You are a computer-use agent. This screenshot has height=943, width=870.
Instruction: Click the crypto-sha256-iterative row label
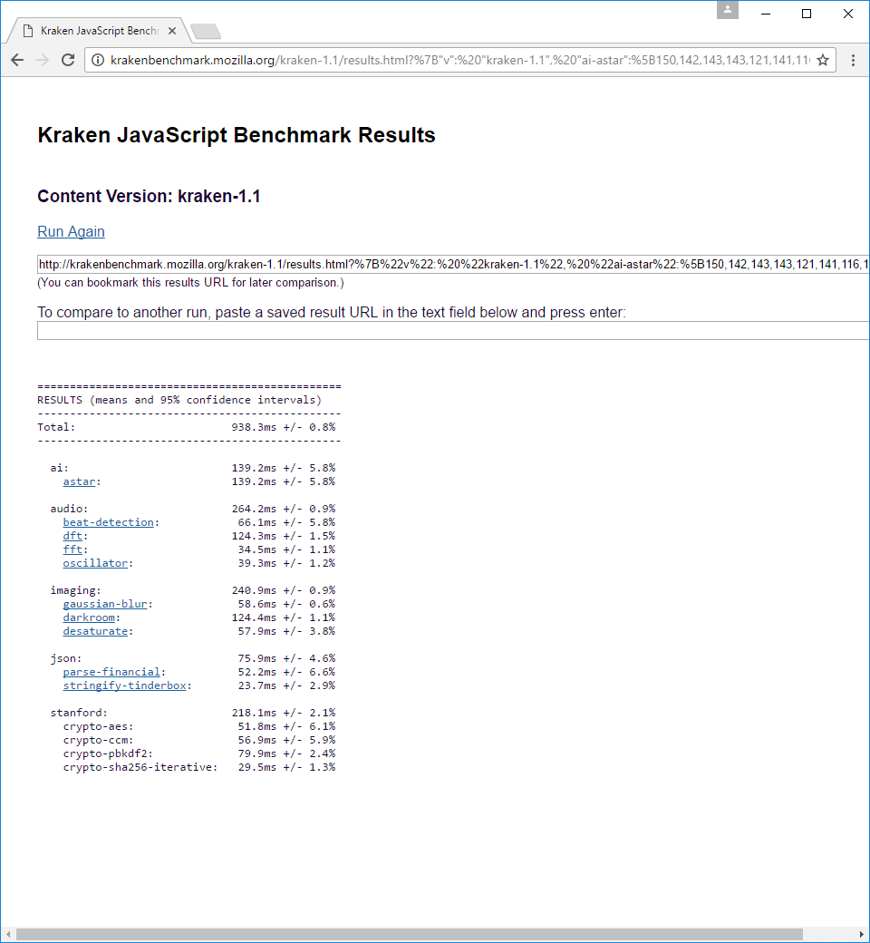pos(140,767)
